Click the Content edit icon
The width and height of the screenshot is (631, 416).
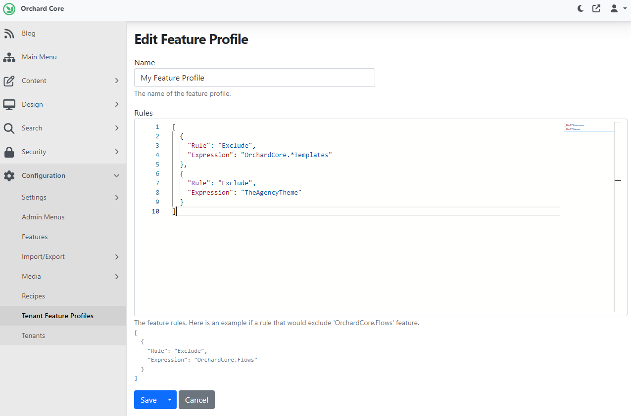(9, 81)
